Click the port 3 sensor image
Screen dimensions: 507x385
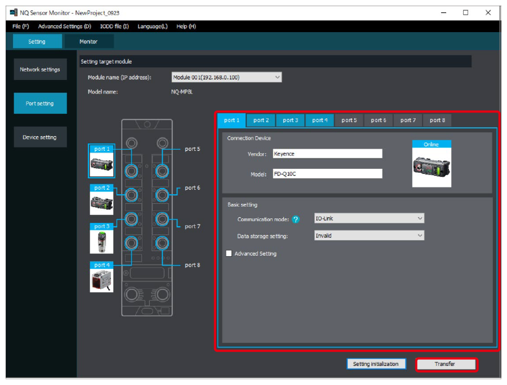[x=101, y=241]
